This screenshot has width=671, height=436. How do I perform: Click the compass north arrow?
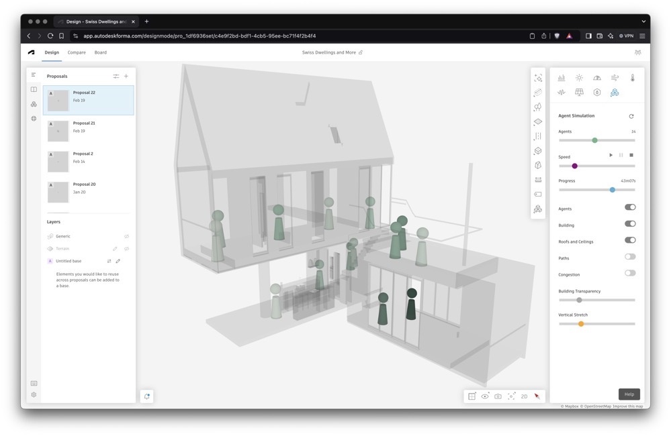[x=537, y=396]
